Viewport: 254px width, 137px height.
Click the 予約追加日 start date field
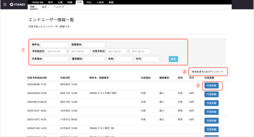[56, 52]
